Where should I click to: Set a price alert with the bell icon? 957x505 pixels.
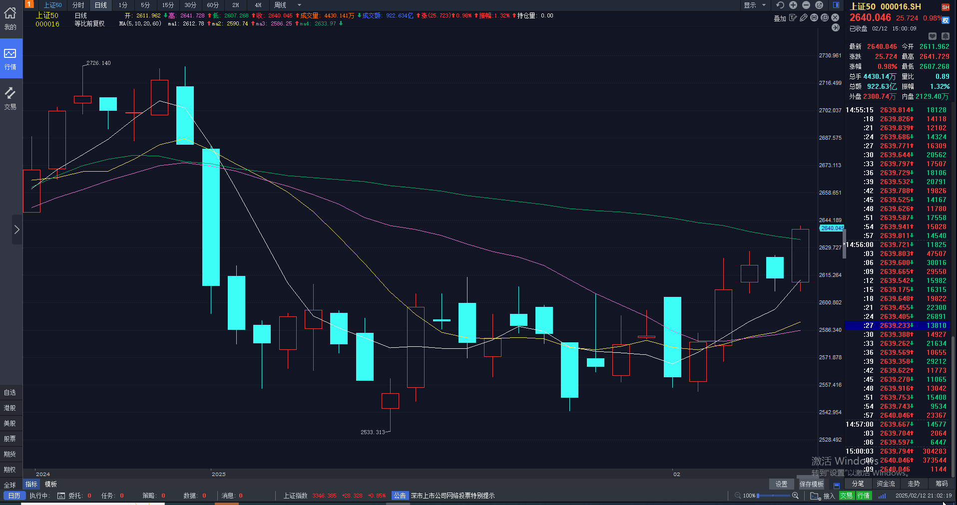click(x=945, y=36)
